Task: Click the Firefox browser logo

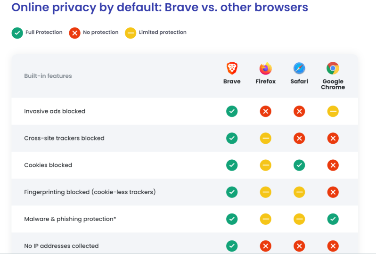Action: point(265,68)
